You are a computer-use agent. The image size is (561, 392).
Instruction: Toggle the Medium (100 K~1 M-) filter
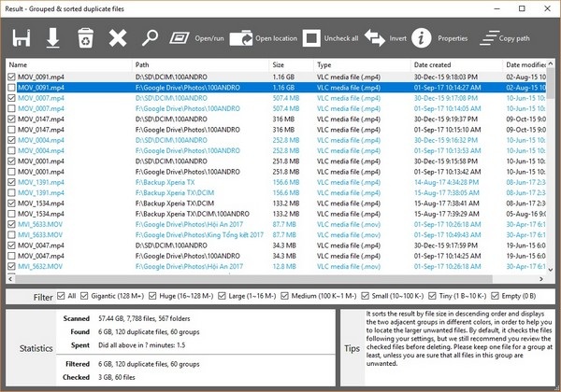[284, 296]
